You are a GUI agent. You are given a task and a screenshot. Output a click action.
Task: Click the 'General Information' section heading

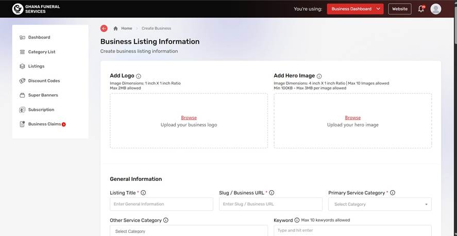[136, 179]
